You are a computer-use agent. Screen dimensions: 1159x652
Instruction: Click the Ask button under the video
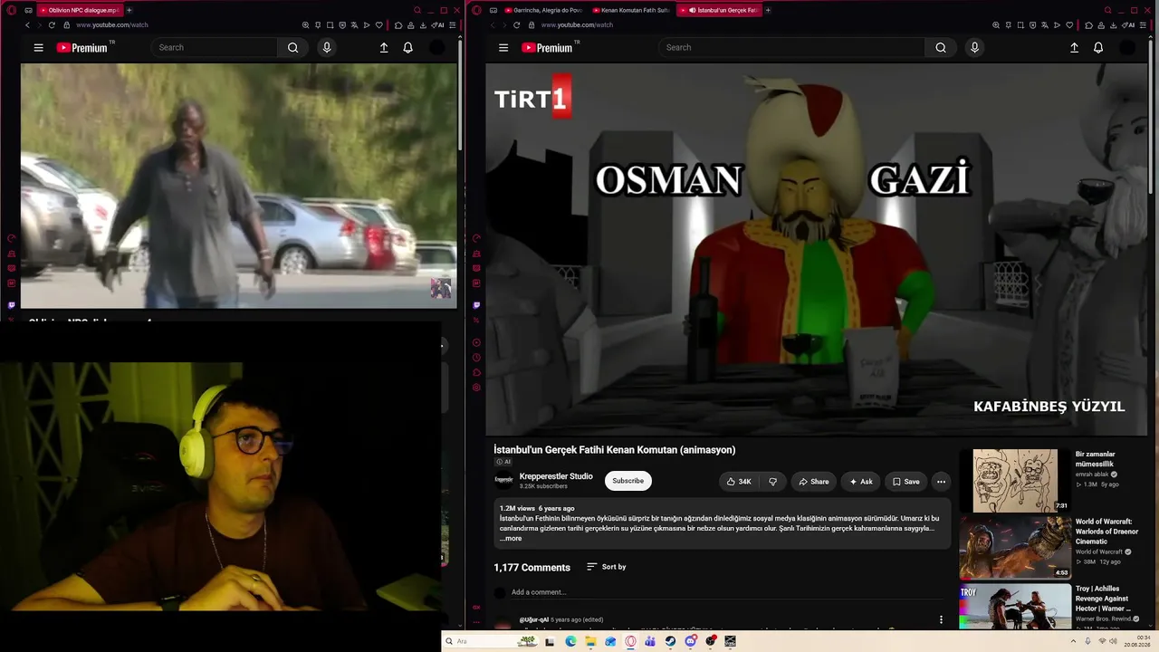tap(860, 482)
